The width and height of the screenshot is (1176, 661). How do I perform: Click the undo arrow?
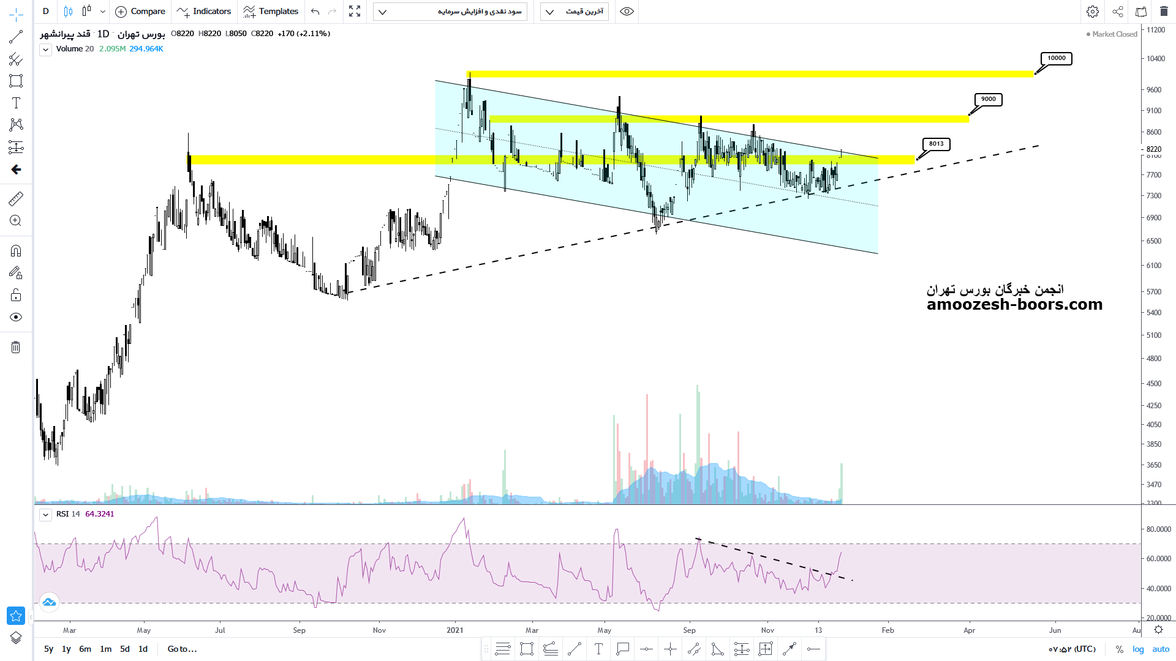pos(315,12)
